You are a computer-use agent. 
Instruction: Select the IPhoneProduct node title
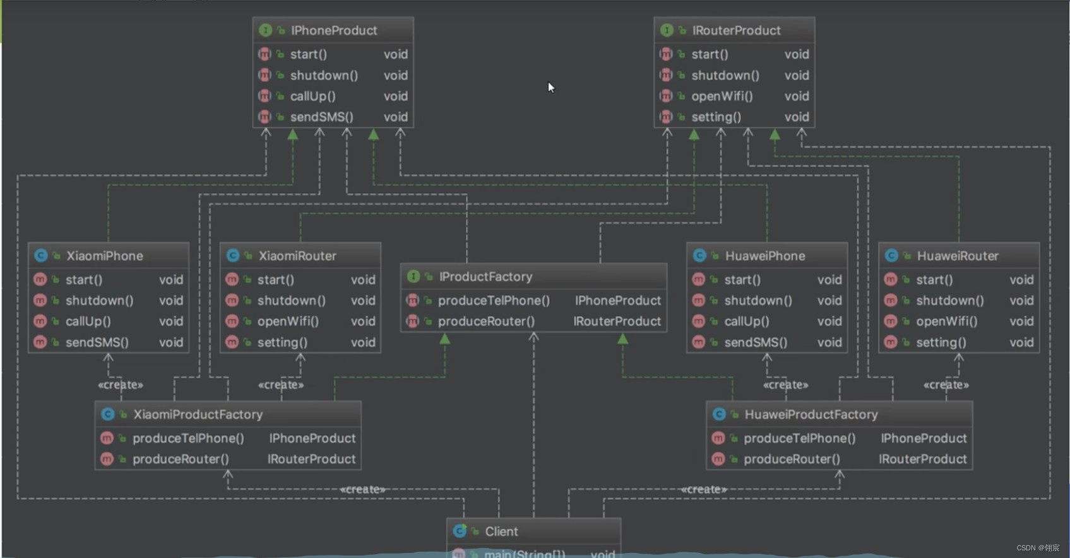pos(334,30)
